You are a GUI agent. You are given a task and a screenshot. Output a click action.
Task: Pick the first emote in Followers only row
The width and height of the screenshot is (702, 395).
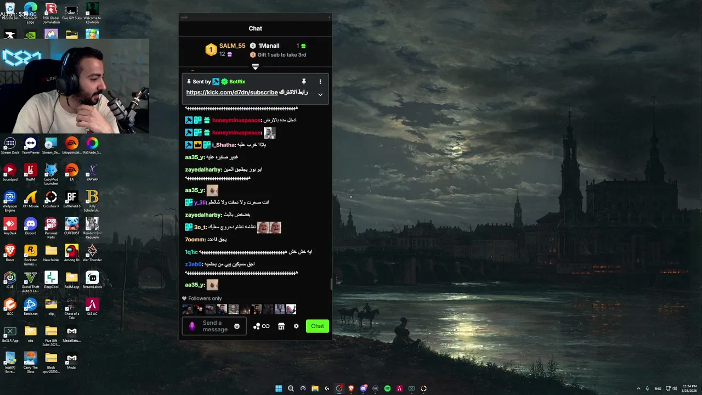(187, 309)
